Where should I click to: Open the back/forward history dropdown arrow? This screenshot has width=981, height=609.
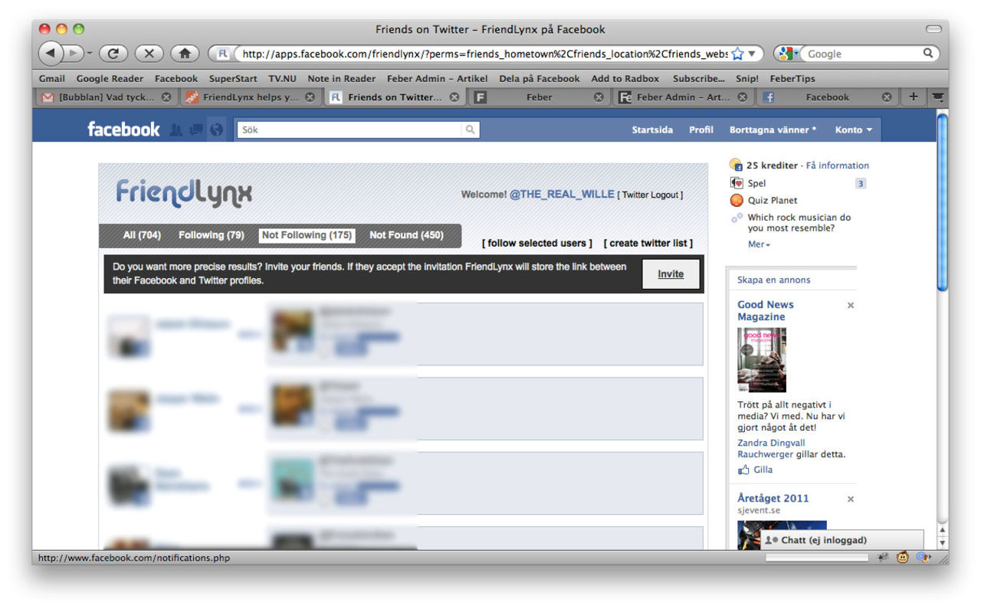point(89,54)
